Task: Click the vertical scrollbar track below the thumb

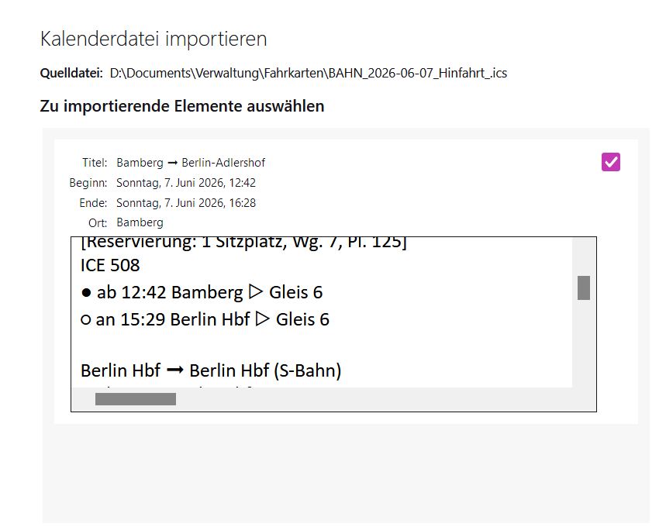Action: 584,343
